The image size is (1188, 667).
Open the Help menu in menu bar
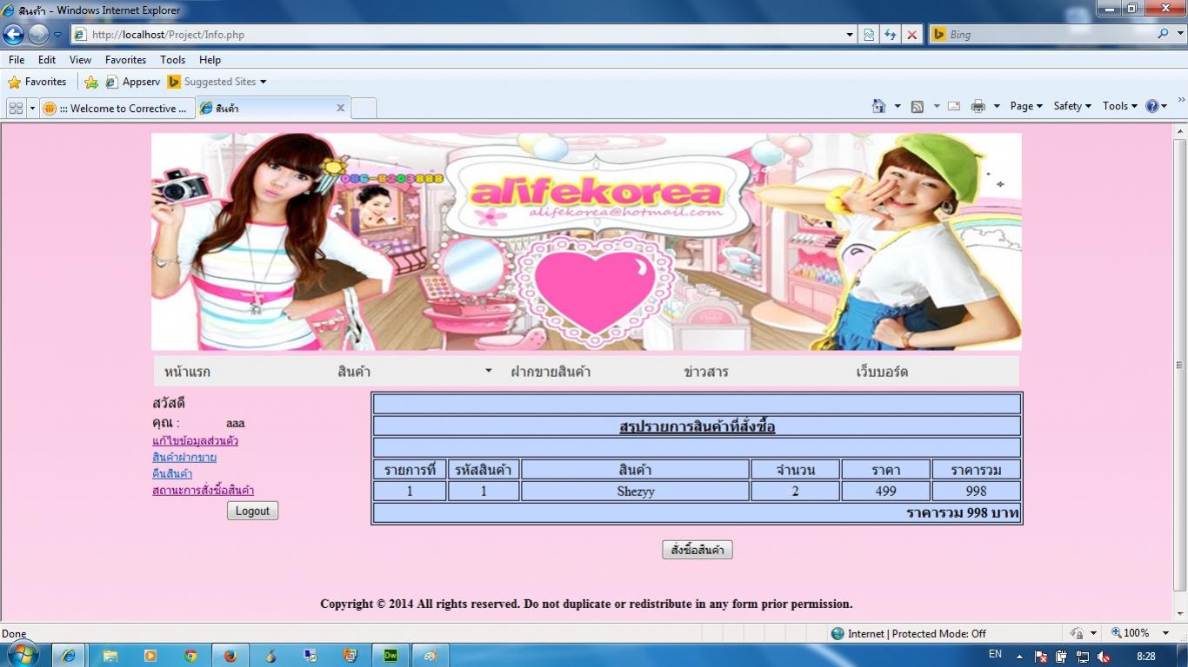point(210,60)
